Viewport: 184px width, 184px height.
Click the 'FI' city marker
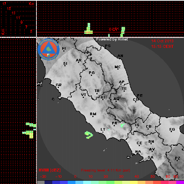tap(64, 49)
